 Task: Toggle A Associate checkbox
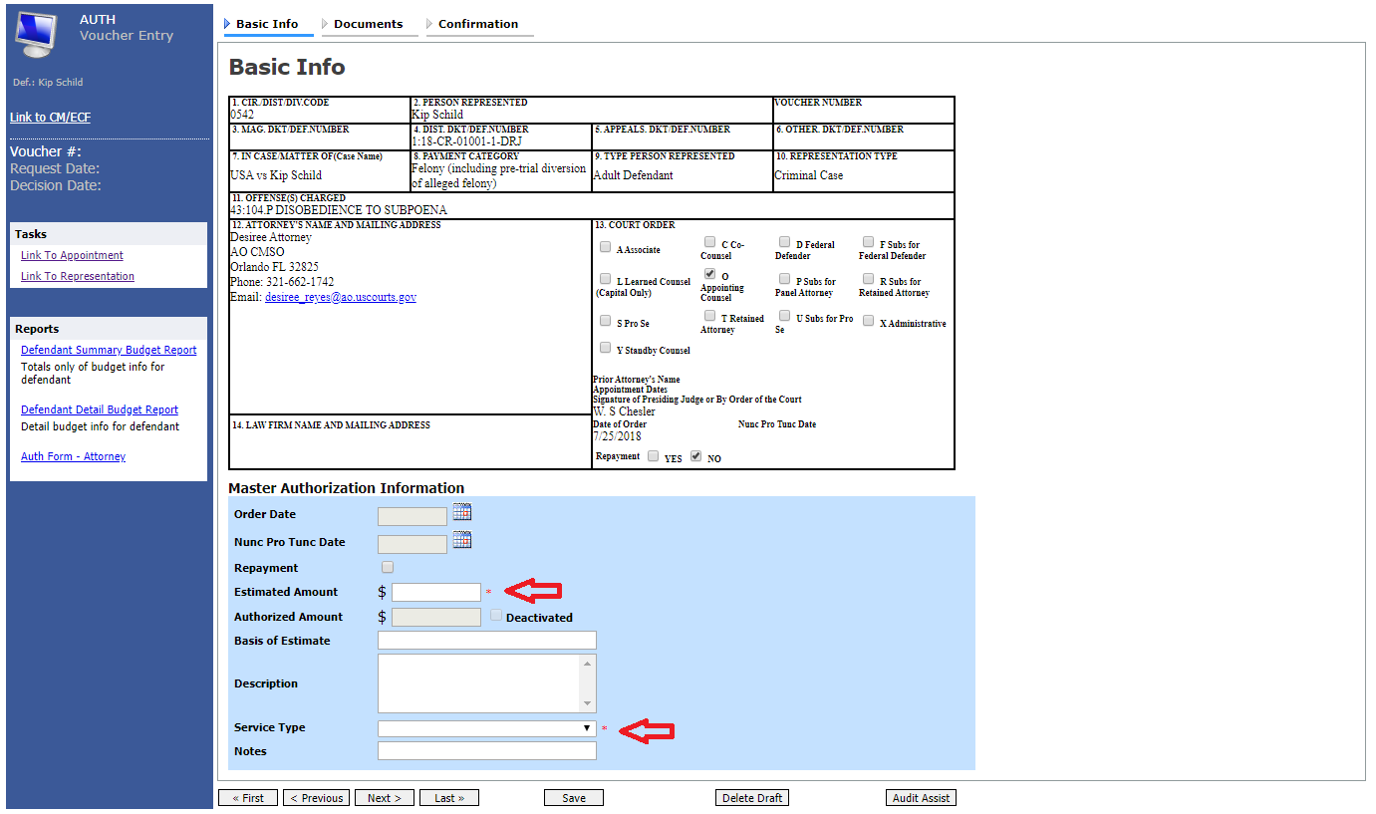click(x=606, y=247)
